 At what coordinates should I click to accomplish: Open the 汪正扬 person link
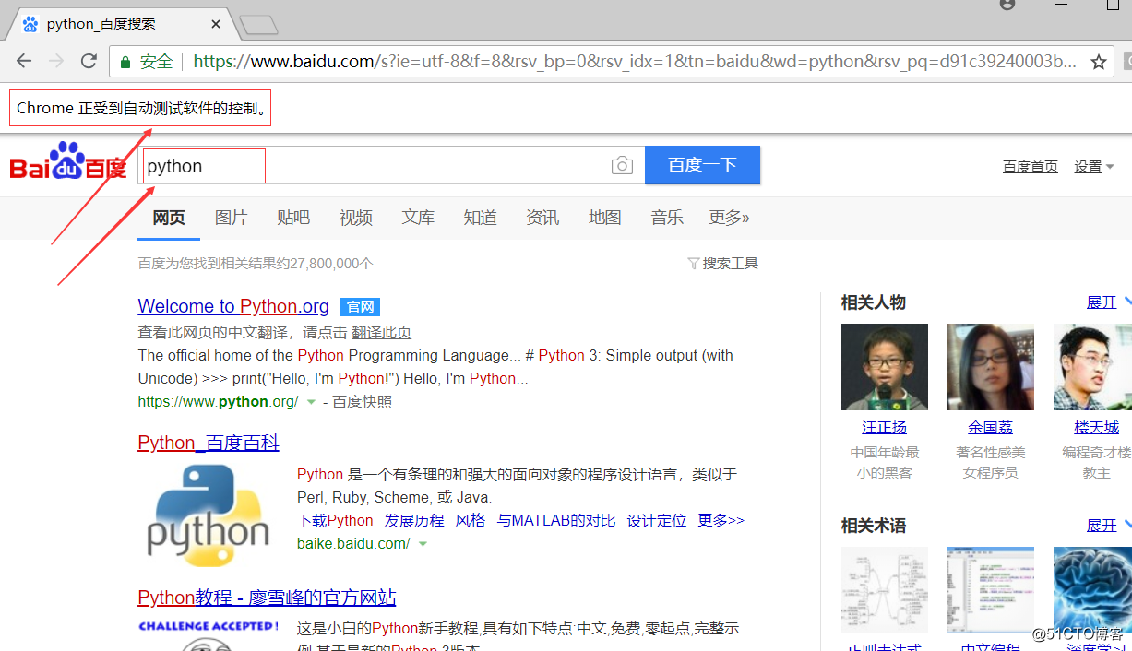pyautogui.click(x=885, y=428)
